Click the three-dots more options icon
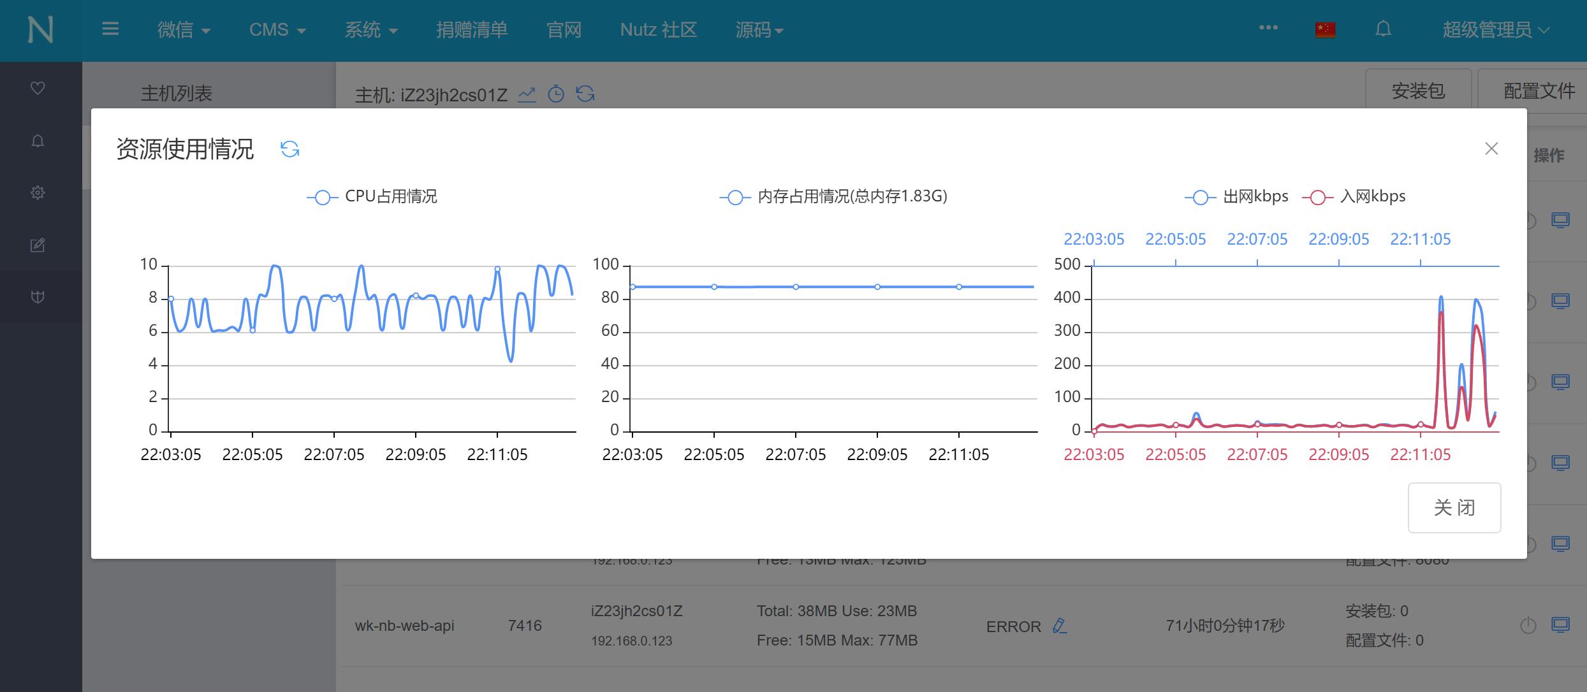Image resolution: width=1587 pixels, height=692 pixels. point(1268,27)
